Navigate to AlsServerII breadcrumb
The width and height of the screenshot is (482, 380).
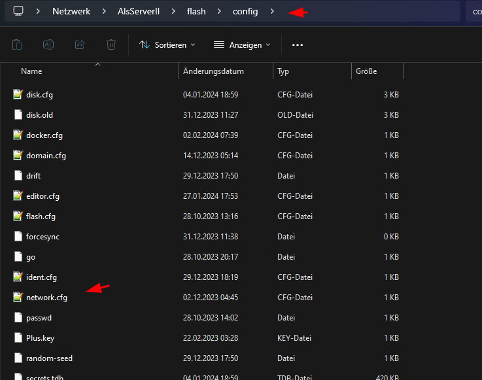coord(139,11)
